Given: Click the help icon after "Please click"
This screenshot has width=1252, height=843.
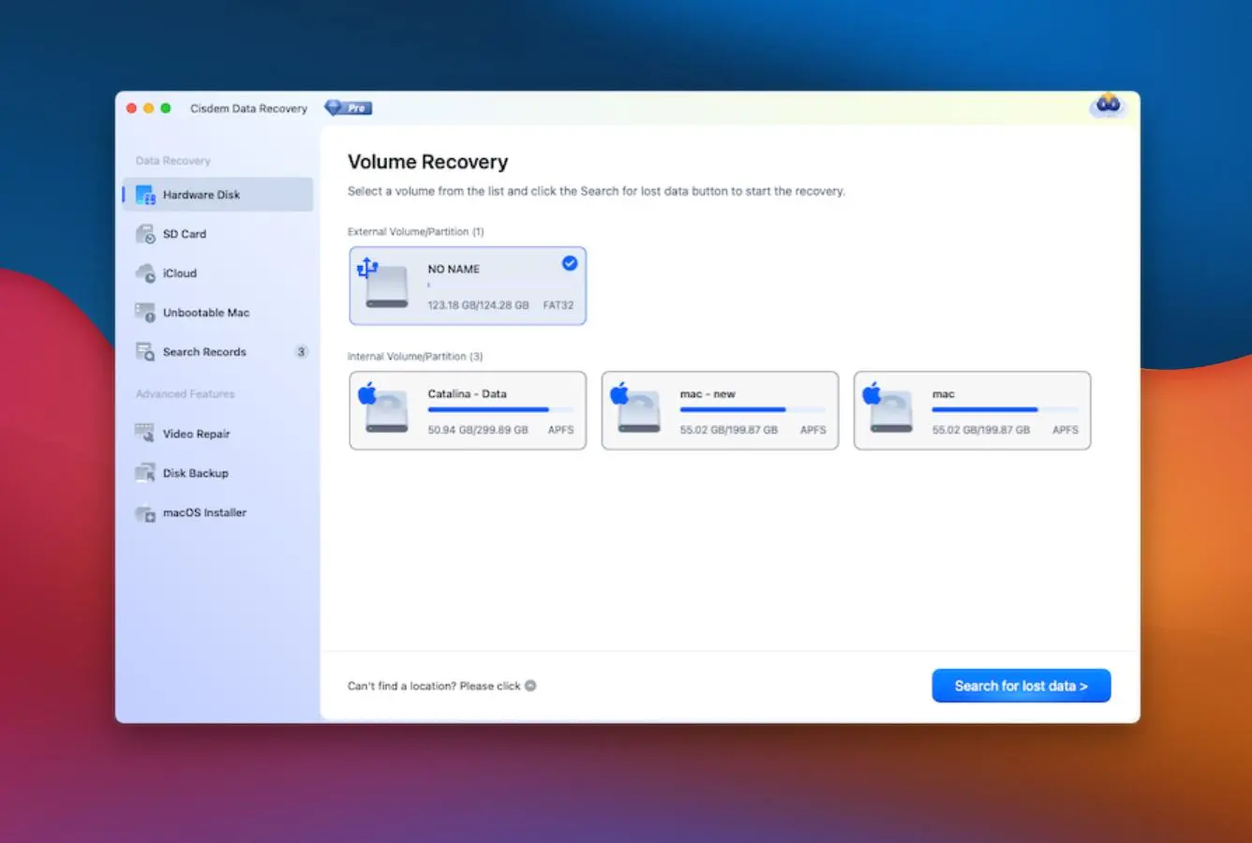Looking at the screenshot, I should [530, 686].
